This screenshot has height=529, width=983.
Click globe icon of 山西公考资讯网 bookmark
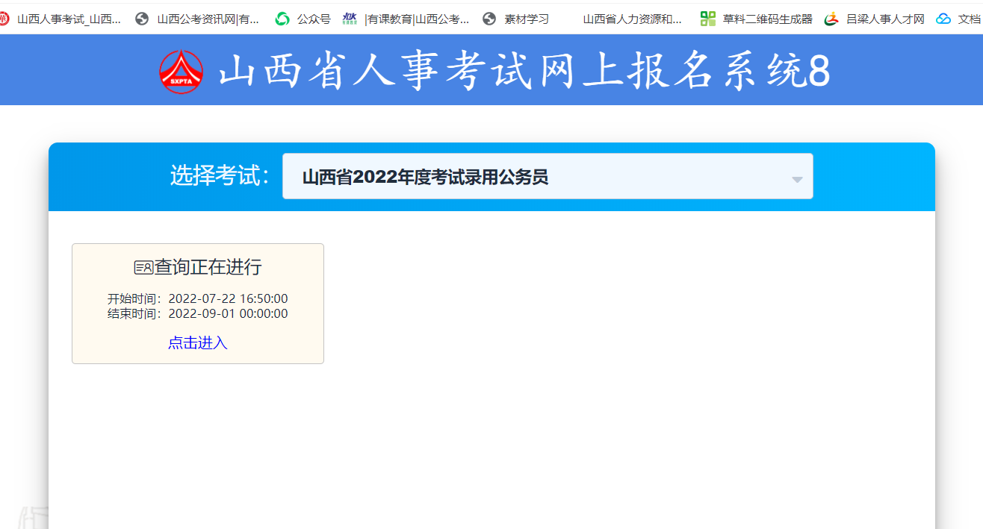[142, 19]
